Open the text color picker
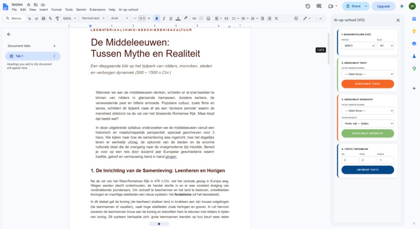This screenshot has width=420, height=229. tap(178, 18)
